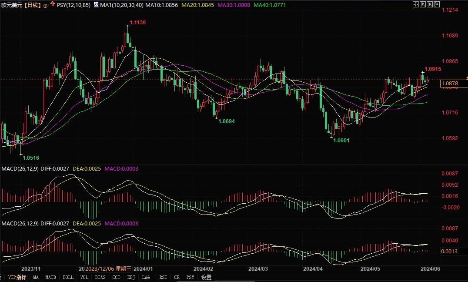Click the 【日线】 period label
Image resolution: width=468 pixels, height=282 pixels.
(x=32, y=5)
